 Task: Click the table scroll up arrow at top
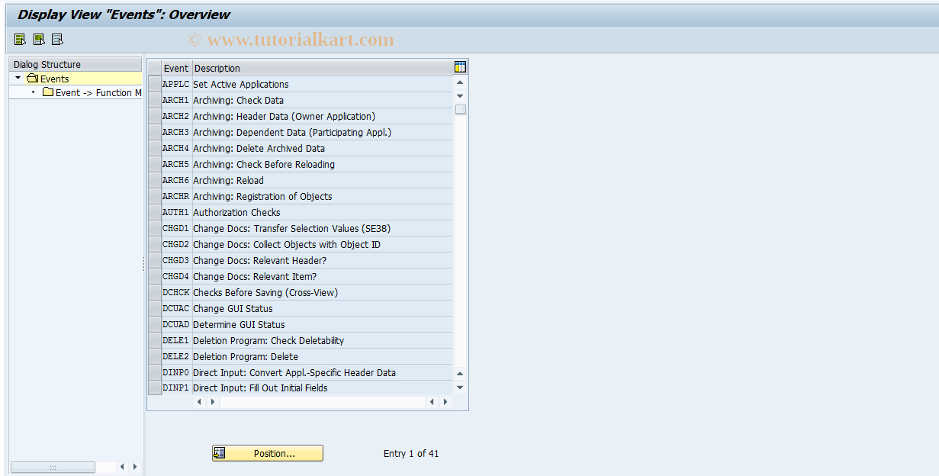[x=460, y=82]
